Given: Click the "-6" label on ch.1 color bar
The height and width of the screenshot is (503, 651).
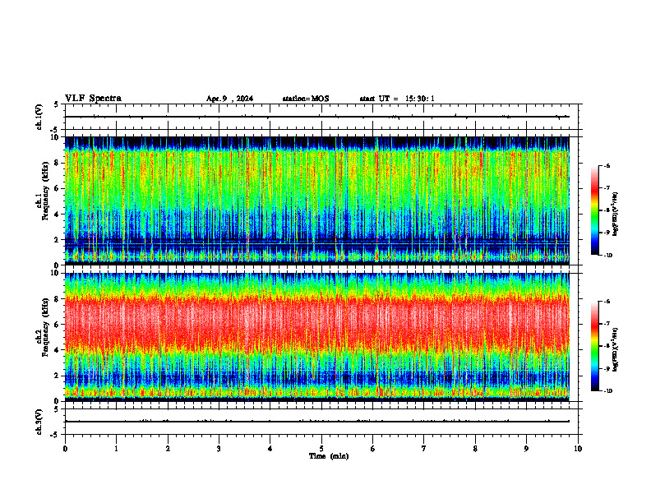Looking at the screenshot, I should pyautogui.click(x=607, y=165).
